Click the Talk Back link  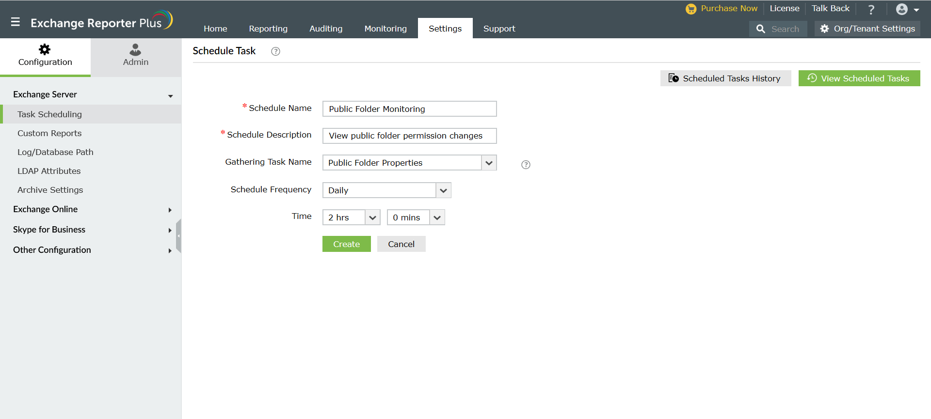click(x=831, y=8)
